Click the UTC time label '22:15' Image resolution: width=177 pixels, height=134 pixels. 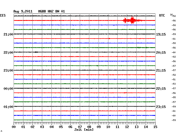point(161,89)
